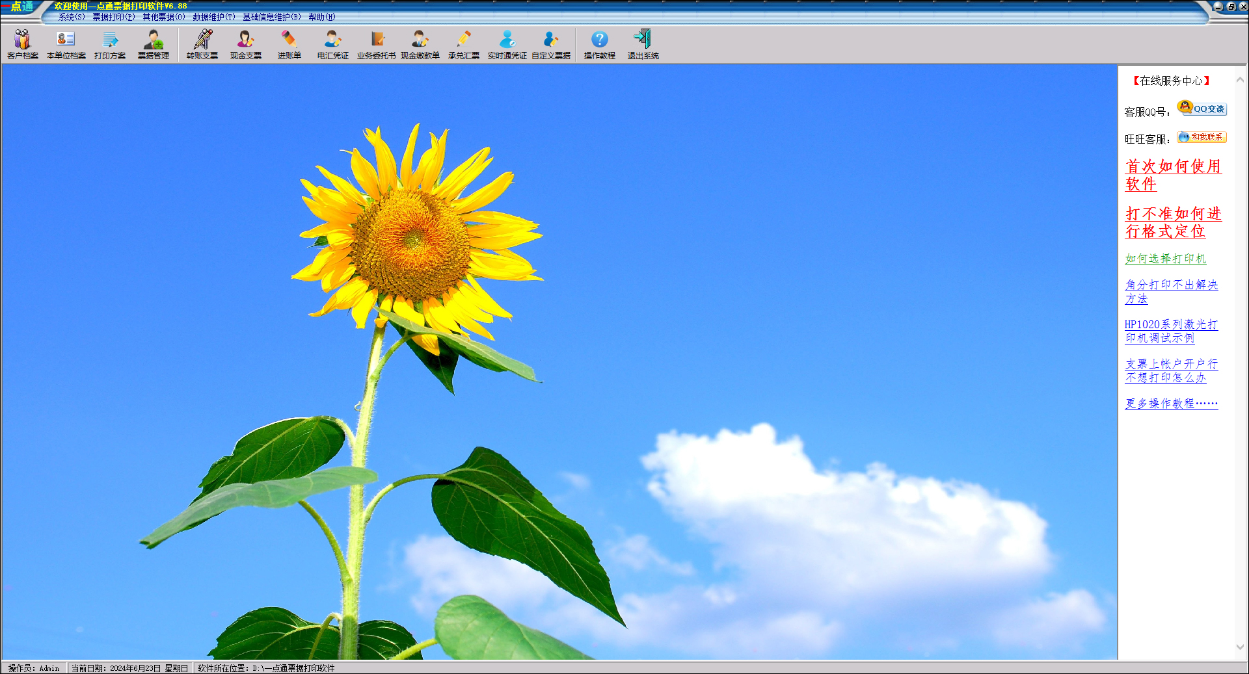1249x674 pixels.
Task: Open the 数据维护(T) menu
Action: point(214,17)
